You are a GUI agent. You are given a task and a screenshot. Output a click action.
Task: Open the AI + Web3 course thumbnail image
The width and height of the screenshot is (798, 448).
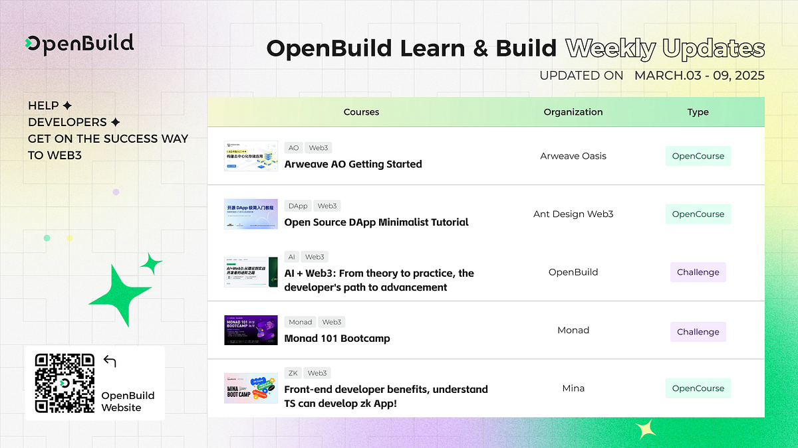click(251, 271)
